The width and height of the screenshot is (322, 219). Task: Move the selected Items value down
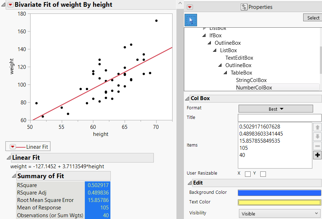click(317, 136)
